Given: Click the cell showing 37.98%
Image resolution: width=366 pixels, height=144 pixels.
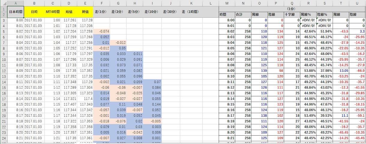Looking at the screenshot, I should tap(325, 71).
